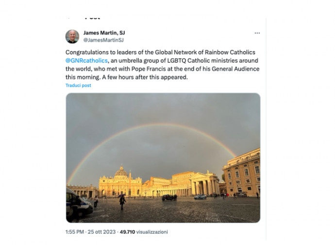The width and height of the screenshot is (335, 245).
Task: Click the words Pope Francis in the tweet
Action: pos(149,69)
